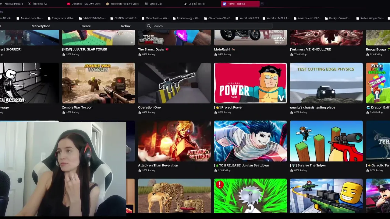Open green thumbnail with red exclamation mark
Screen dimensions: 390x219
pyautogui.click(x=250, y=196)
